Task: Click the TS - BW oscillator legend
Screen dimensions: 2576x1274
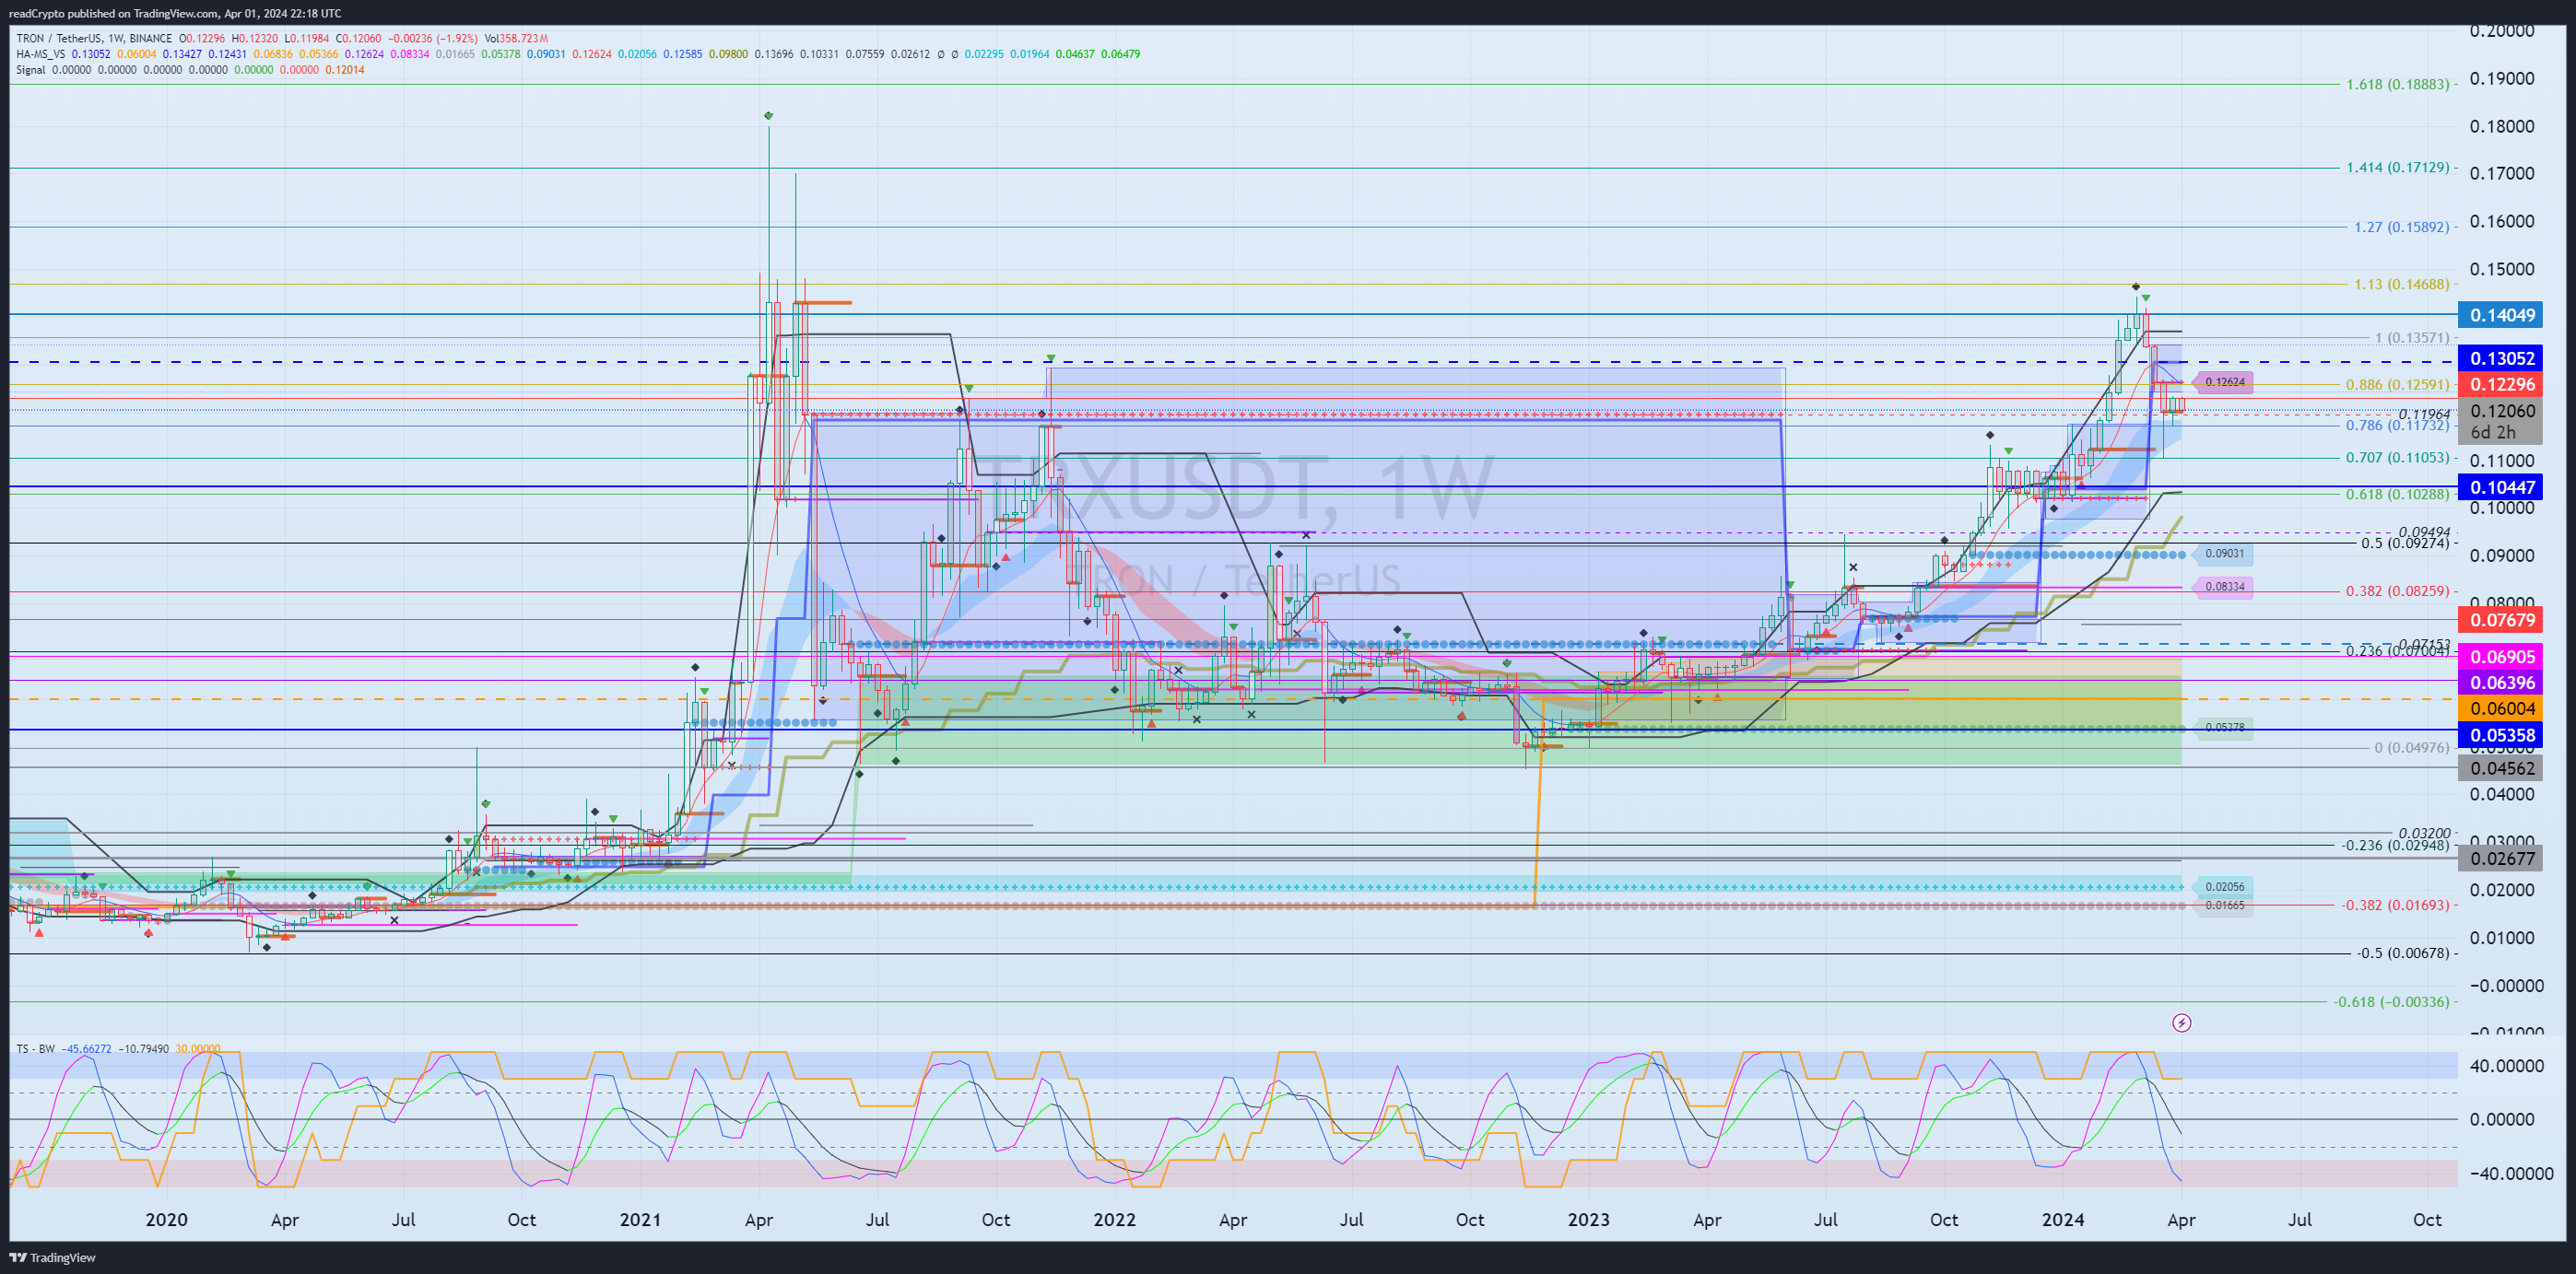Action: [x=36, y=1049]
